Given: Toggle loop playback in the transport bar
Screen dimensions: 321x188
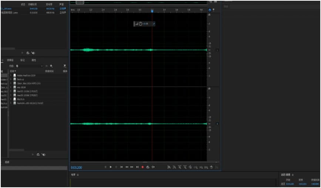Looking at the screenshot, I should point(148,167).
